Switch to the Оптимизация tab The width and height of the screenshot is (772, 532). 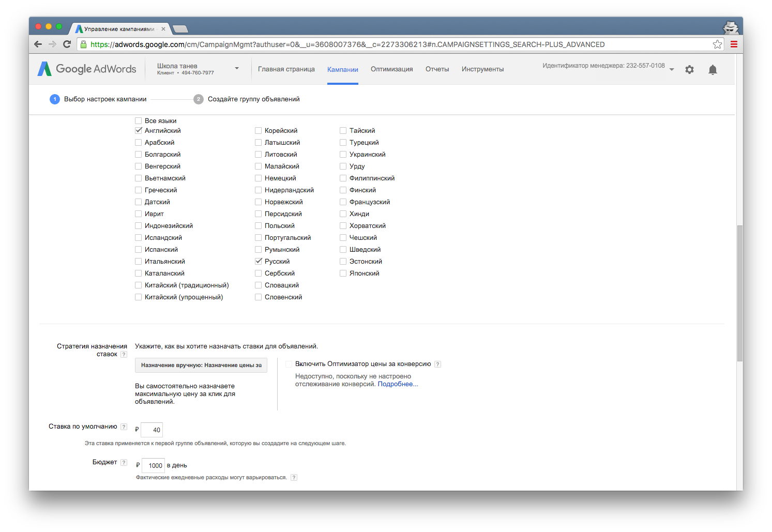click(391, 69)
